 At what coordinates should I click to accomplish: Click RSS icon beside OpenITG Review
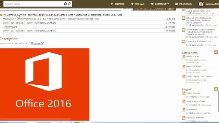point(183,118)
